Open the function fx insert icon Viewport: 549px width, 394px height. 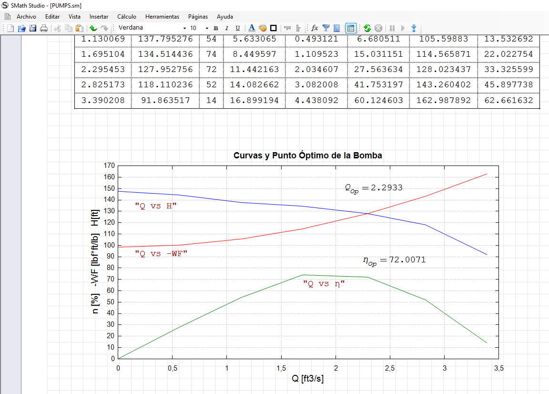coord(315,28)
